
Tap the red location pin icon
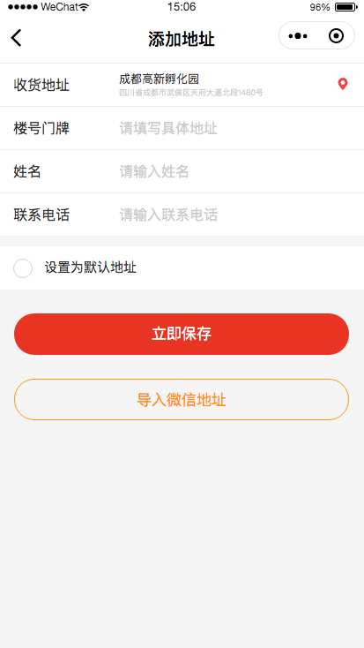343,84
